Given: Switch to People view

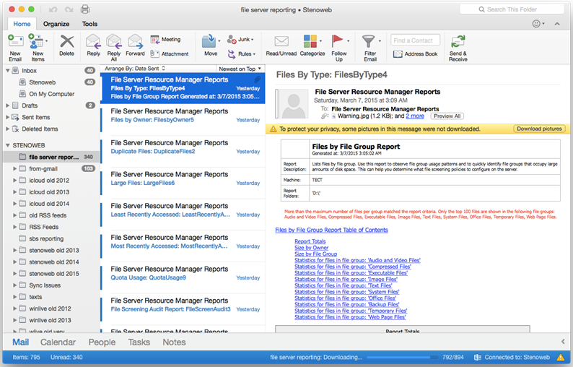Looking at the screenshot, I should point(102,342).
